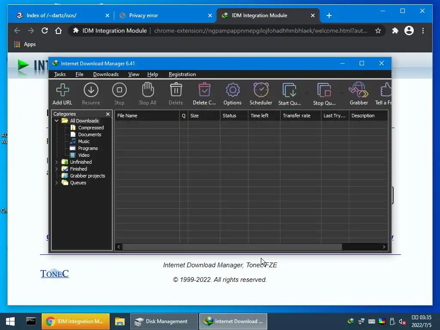Click the muted volume tray icon
440x330 pixels.
(402, 321)
